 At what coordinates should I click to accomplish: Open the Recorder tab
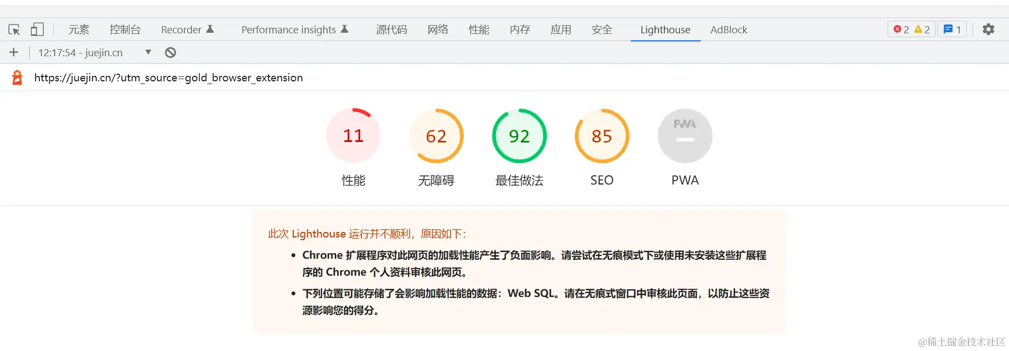pos(187,29)
